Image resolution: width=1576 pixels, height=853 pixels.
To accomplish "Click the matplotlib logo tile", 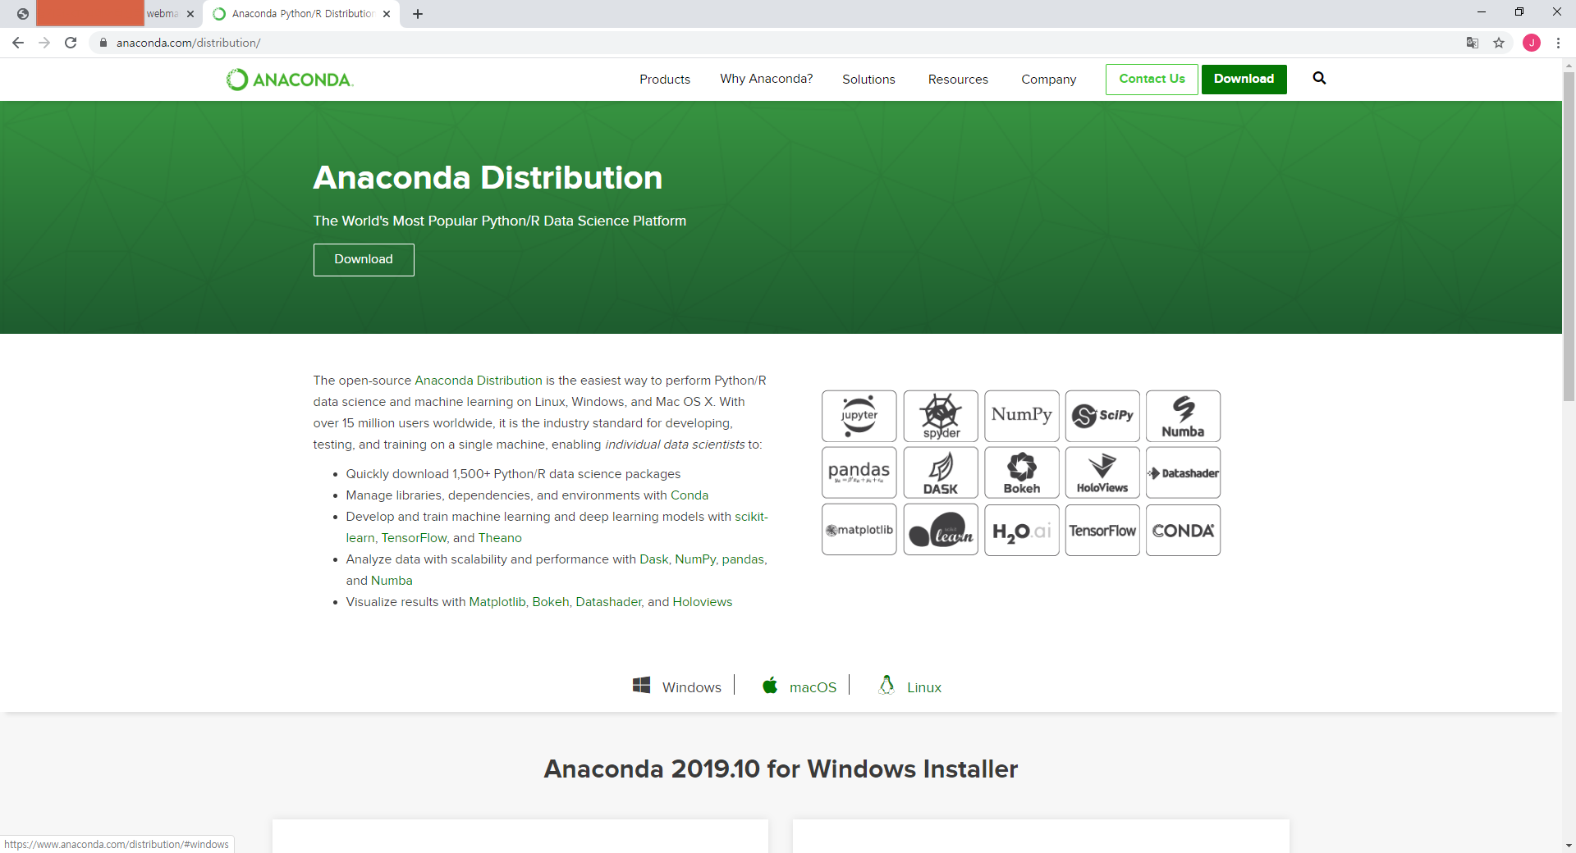I will (x=859, y=530).
